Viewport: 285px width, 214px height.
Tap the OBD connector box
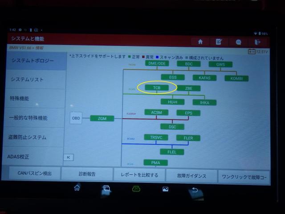click(76, 118)
